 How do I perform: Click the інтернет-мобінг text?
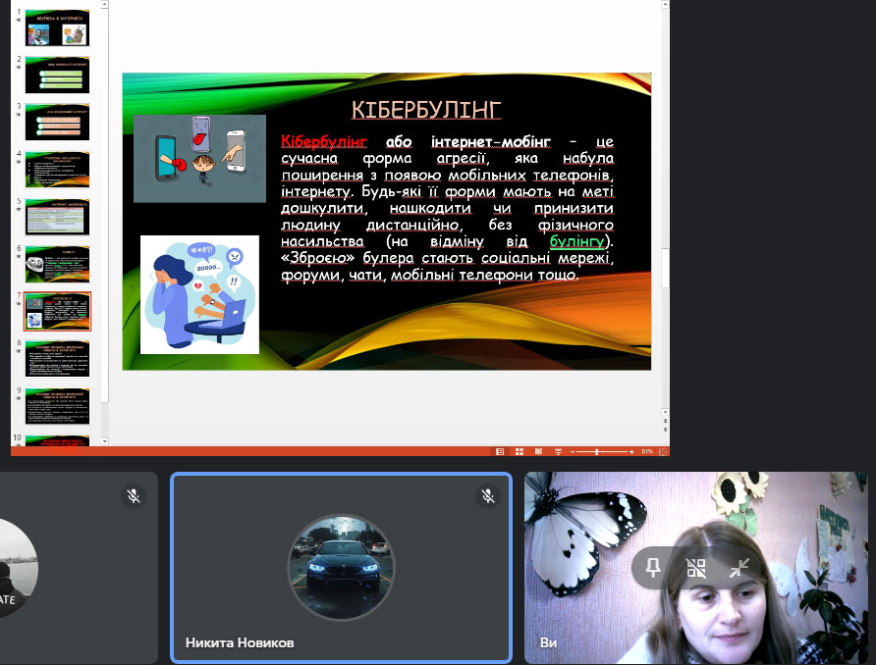point(490,141)
